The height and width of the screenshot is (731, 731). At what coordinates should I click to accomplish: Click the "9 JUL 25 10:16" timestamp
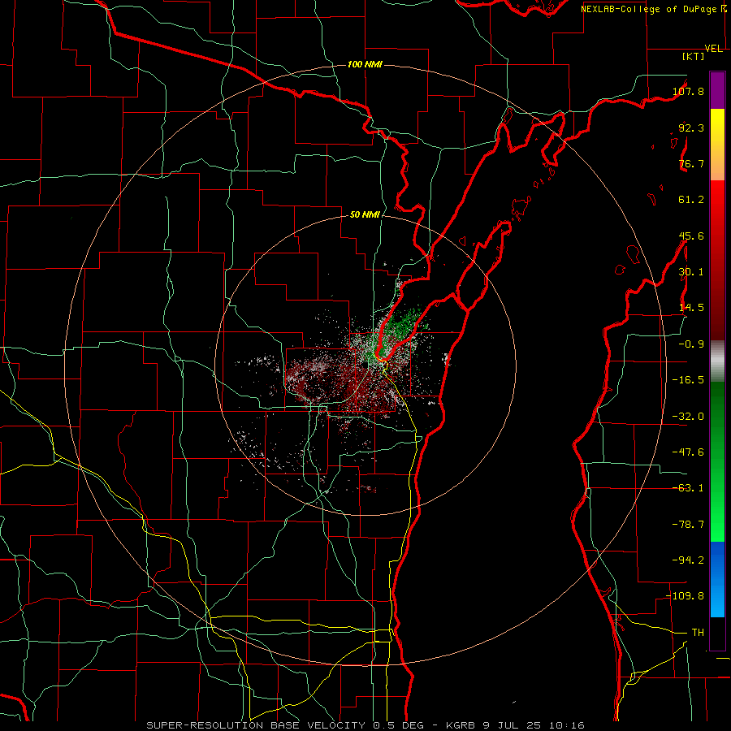tap(534, 725)
